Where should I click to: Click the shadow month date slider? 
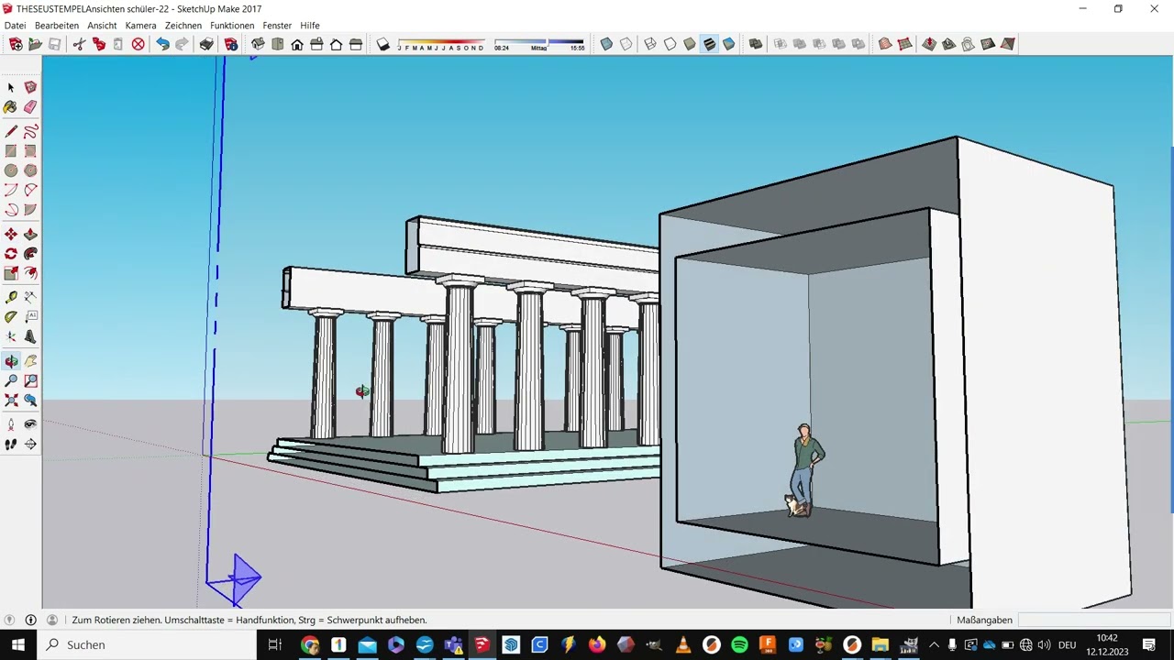[x=441, y=44]
